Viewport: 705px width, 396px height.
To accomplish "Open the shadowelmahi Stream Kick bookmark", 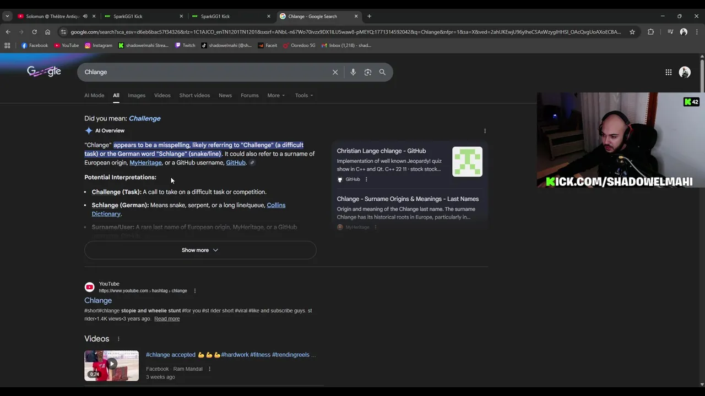I will click(x=143, y=46).
